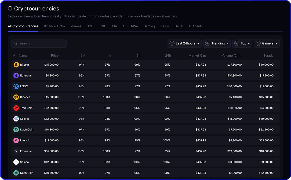
Task: Switch to the DePin tab
Action: coord(165,26)
